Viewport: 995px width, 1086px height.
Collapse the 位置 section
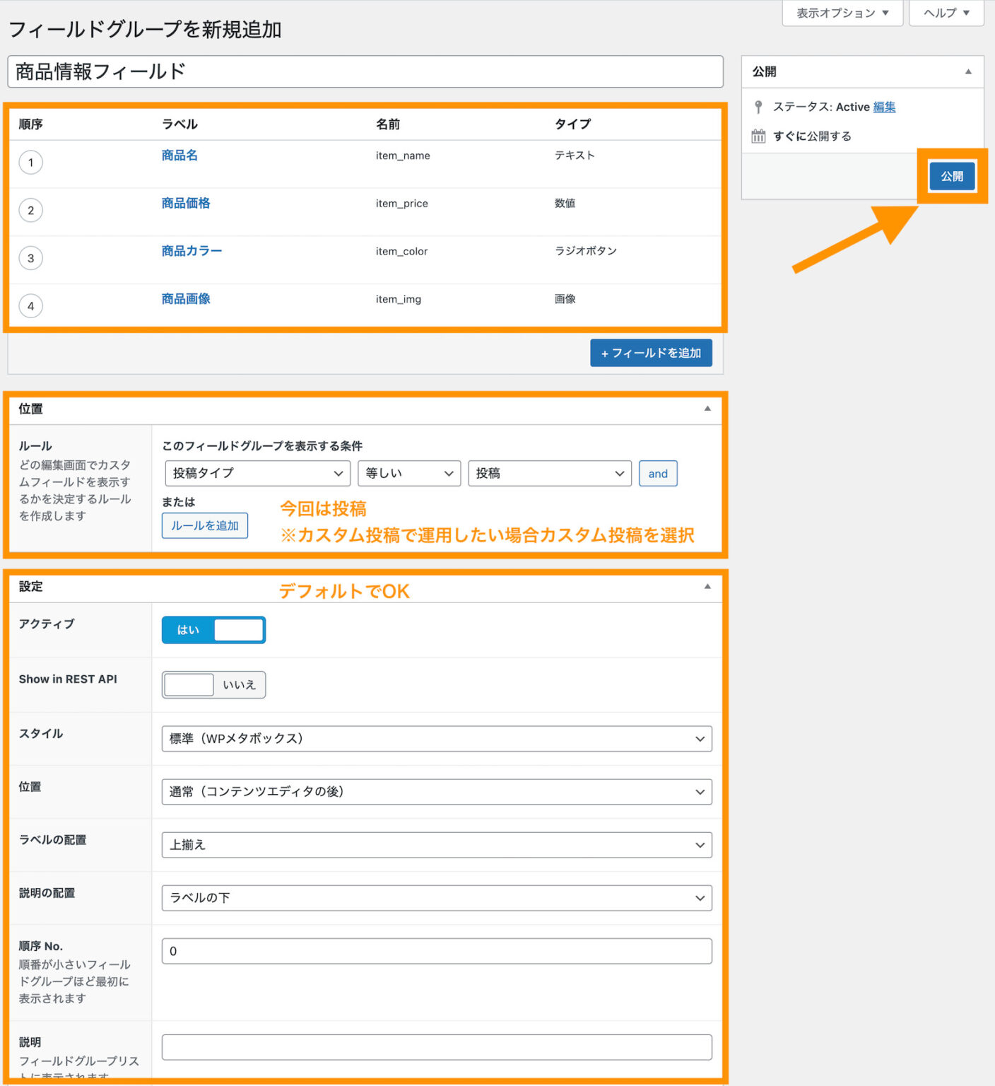point(707,409)
